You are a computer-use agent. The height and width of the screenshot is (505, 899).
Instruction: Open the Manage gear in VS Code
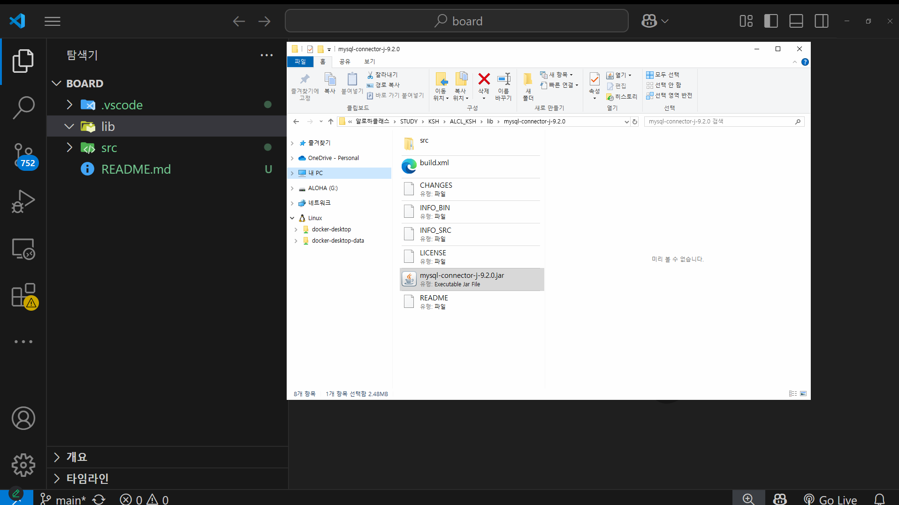coord(23,465)
